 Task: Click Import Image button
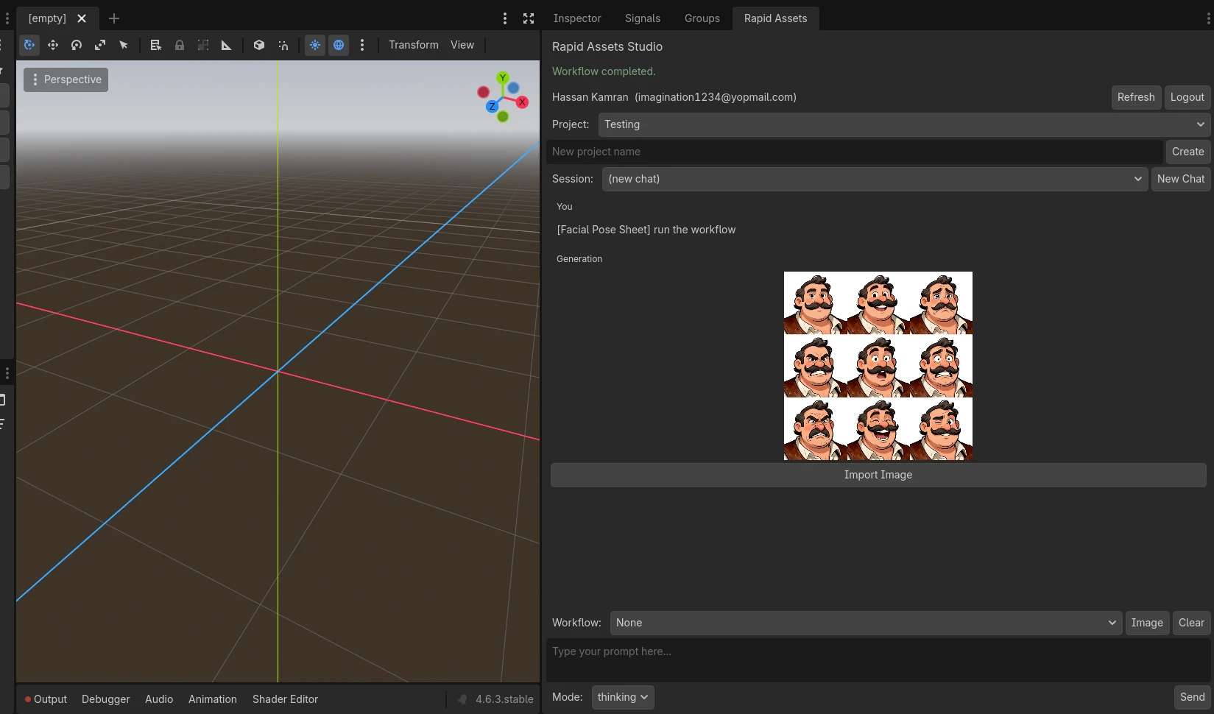[x=878, y=475]
